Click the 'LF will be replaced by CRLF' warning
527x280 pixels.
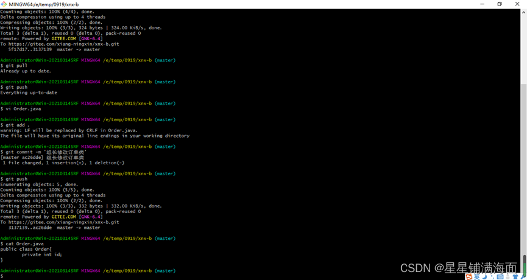[x=69, y=130]
